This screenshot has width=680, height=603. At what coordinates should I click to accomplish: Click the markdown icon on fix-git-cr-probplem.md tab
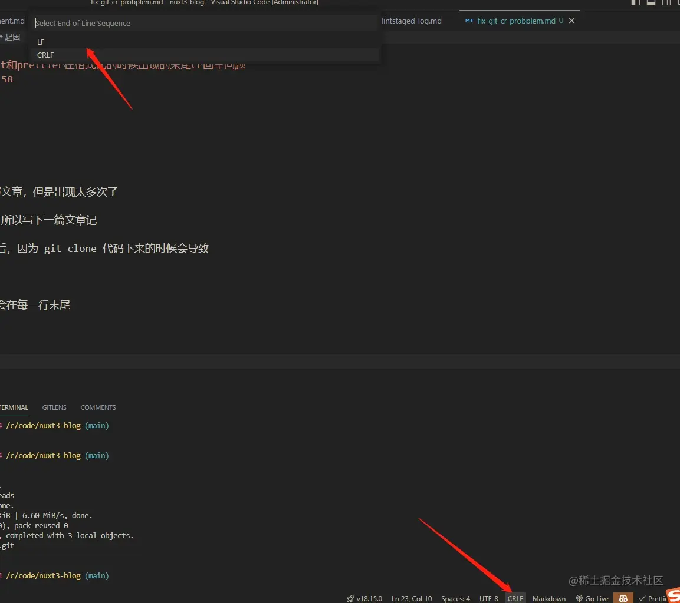coord(469,21)
